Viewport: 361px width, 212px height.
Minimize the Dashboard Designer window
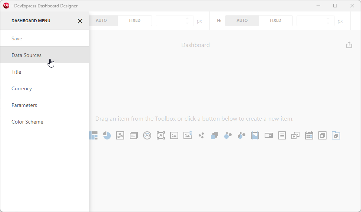pyautogui.click(x=318, y=6)
